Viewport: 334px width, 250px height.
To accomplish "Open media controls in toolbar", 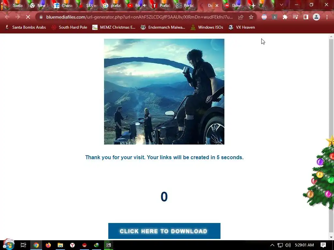I will click(x=296, y=17).
